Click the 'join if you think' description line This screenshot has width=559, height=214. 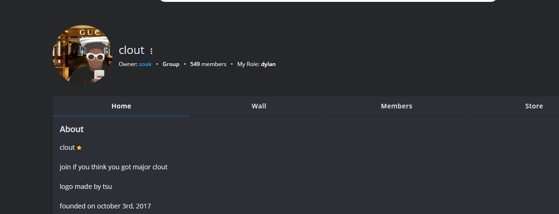pyautogui.click(x=113, y=167)
